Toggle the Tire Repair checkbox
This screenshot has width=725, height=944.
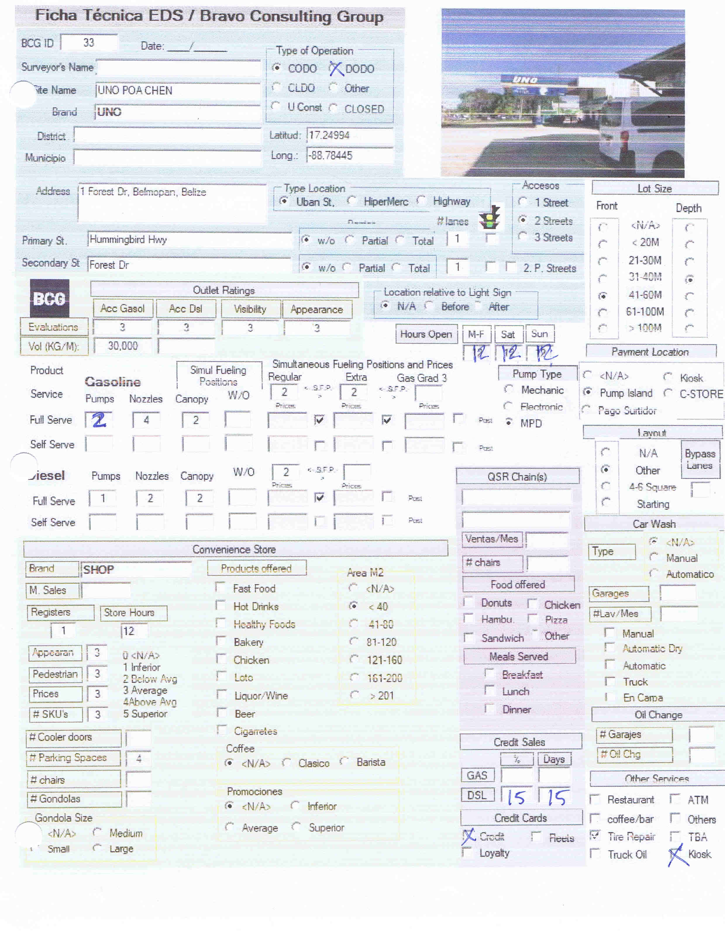[x=595, y=836]
